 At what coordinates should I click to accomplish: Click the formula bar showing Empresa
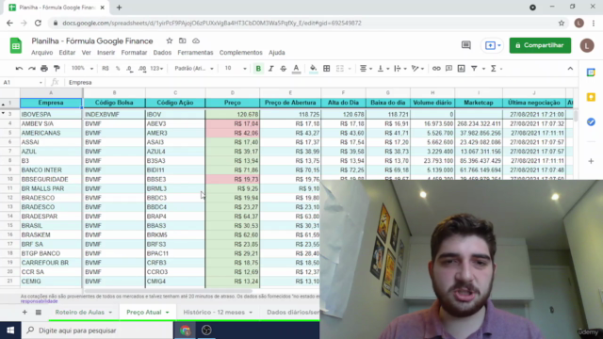[x=321, y=82]
